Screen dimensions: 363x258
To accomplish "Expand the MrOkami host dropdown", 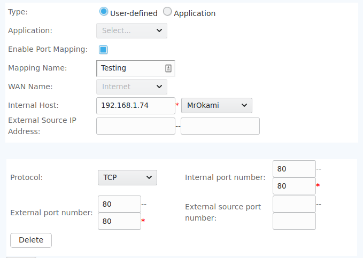I will 217,106.
